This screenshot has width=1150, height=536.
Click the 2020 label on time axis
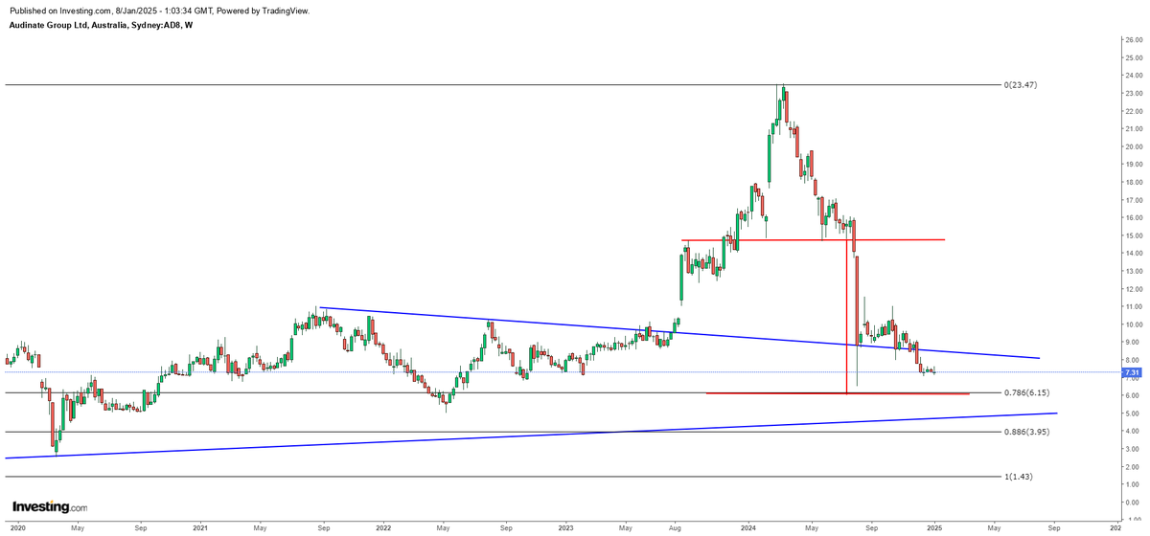tap(17, 527)
